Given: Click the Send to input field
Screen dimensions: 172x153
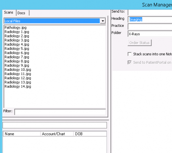Looking at the screenshot, I should point(150,12).
